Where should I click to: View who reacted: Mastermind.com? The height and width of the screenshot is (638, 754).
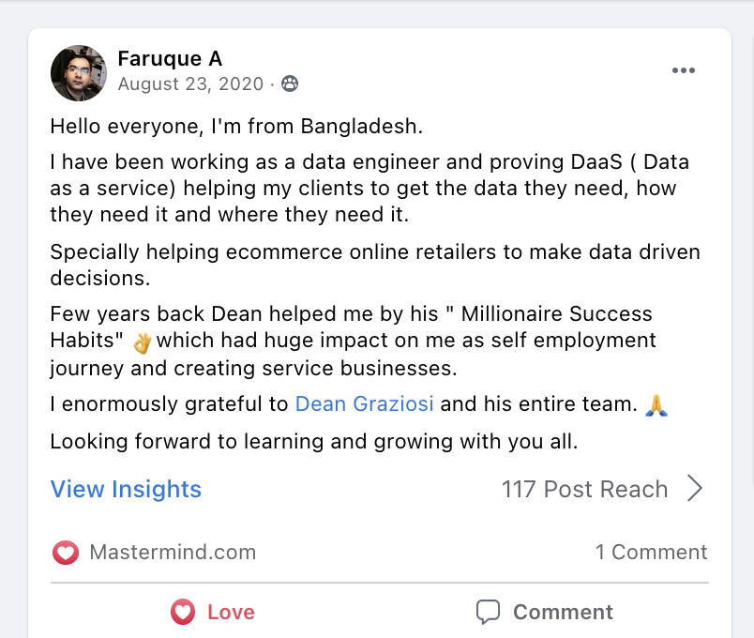tap(173, 552)
